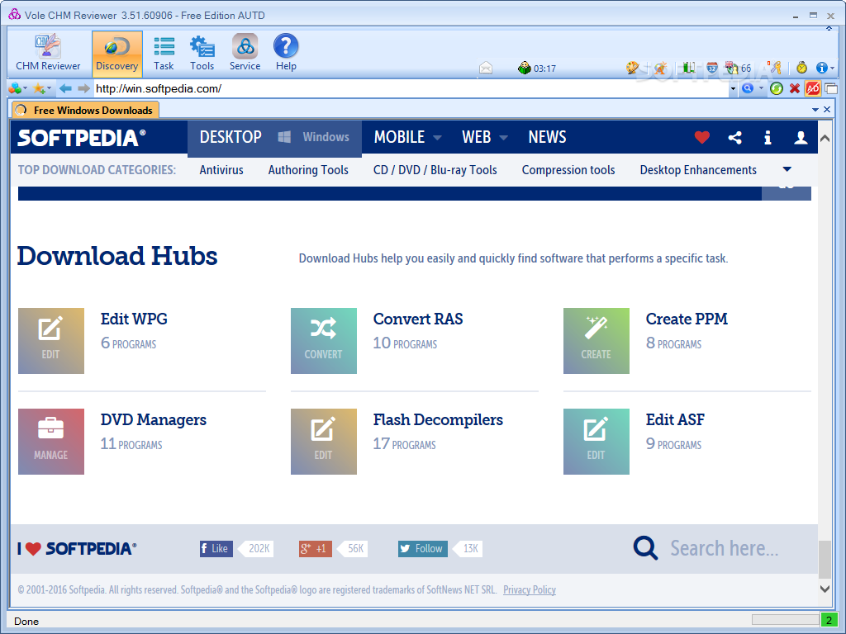The image size is (846, 634).
Task: Open the Convert RAS hub link
Action: pos(417,319)
